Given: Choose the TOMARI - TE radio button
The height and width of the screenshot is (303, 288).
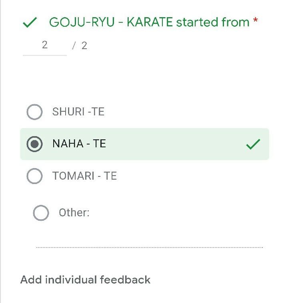Looking at the screenshot, I should (34, 176).
